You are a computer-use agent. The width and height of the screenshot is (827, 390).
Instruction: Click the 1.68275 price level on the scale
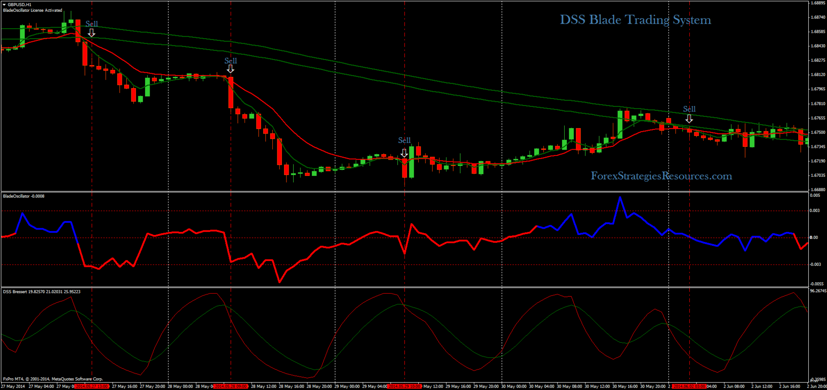(x=818, y=60)
